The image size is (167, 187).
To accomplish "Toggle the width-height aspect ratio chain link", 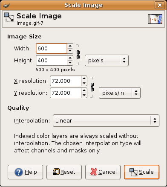I will click(78, 55).
